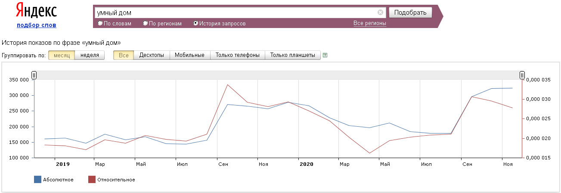Switch to the Все devices tab
This screenshot has width=561, height=193.
124,55
